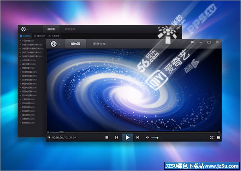Screen dimensions: 241x171
Task: Expand the 日韩综艺 category
Action: click(27, 119)
